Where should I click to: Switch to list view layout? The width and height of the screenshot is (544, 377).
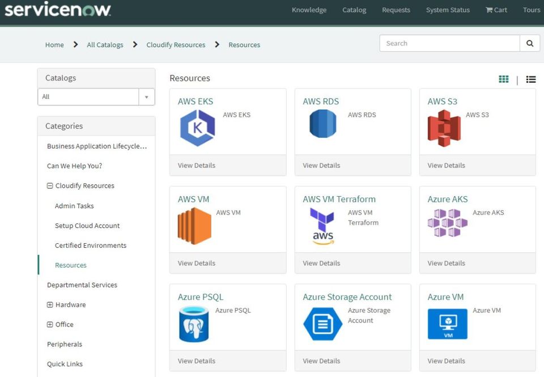click(531, 79)
